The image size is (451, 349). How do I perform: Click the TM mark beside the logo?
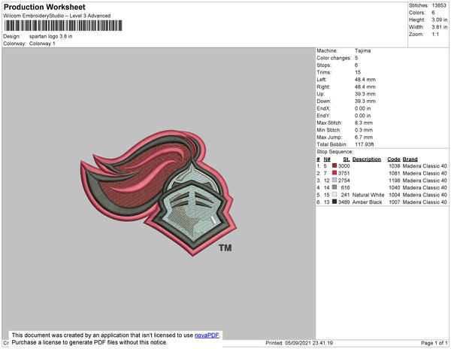pyautogui.click(x=225, y=247)
